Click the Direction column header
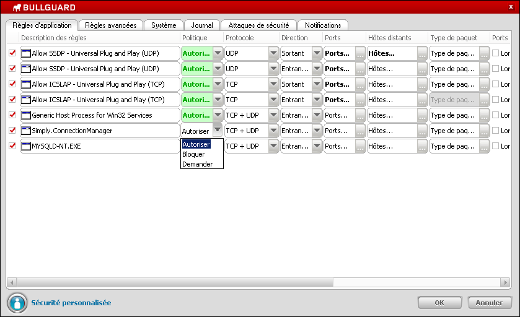Image resolution: width=520 pixels, height=317 pixels. (x=301, y=38)
